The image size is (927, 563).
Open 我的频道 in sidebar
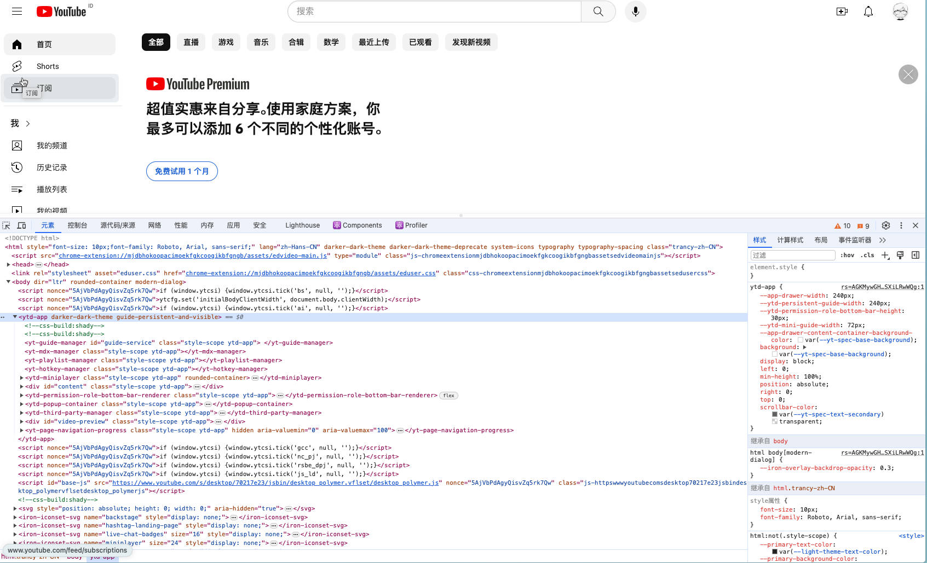pos(60,146)
